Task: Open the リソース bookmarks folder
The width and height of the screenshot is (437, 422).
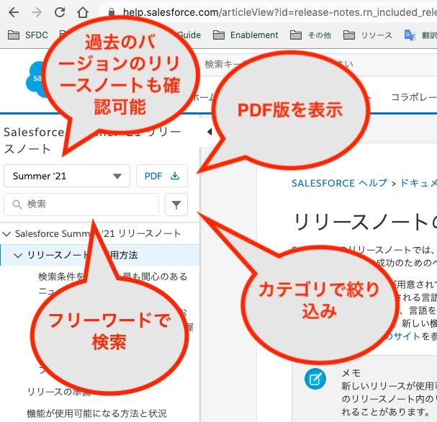Action: (368, 35)
